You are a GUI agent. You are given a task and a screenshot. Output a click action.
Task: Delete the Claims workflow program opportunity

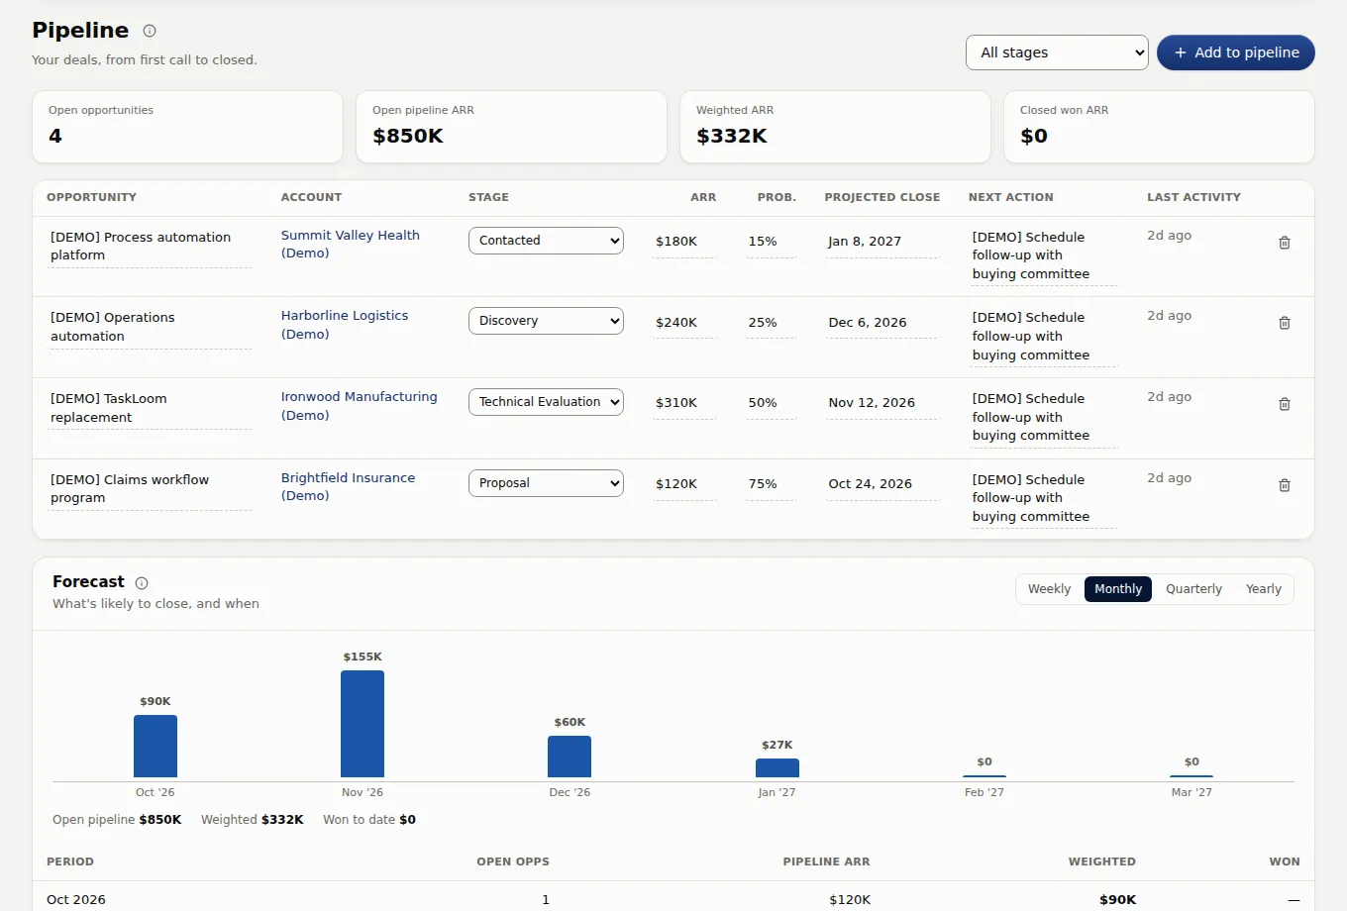coord(1285,485)
